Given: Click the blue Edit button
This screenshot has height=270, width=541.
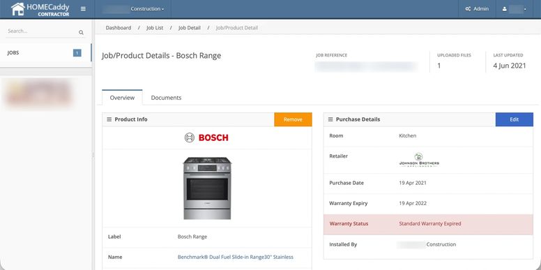Looking at the screenshot, I should [514, 119].
